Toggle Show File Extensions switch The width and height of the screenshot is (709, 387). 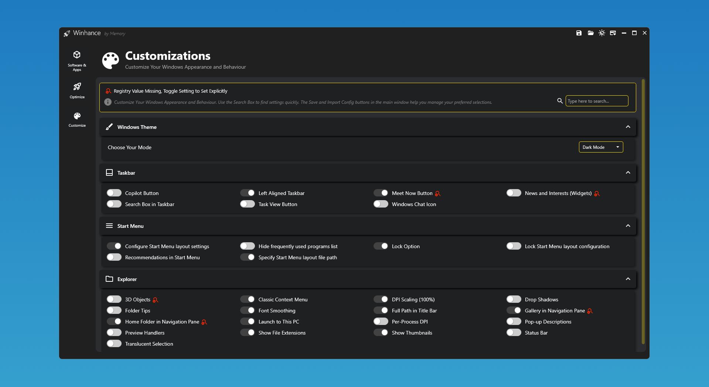248,333
